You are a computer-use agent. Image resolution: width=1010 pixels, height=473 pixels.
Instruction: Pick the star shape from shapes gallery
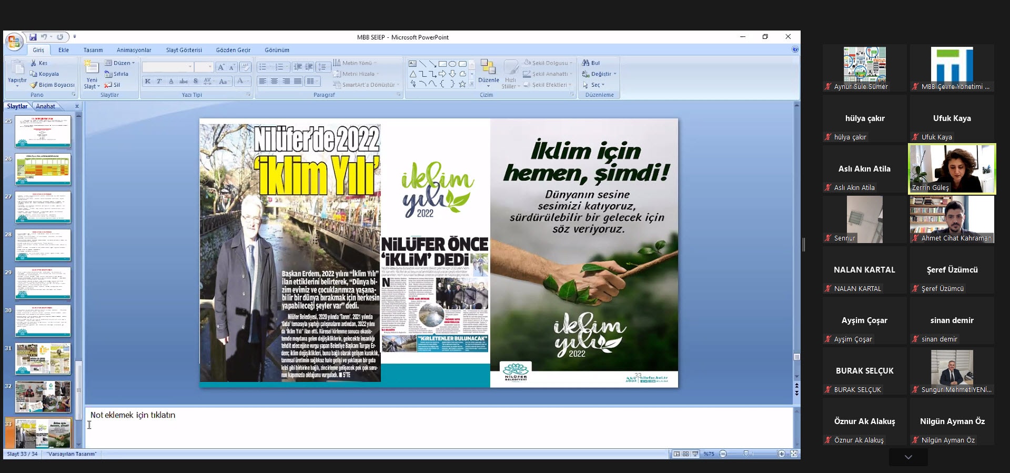462,84
